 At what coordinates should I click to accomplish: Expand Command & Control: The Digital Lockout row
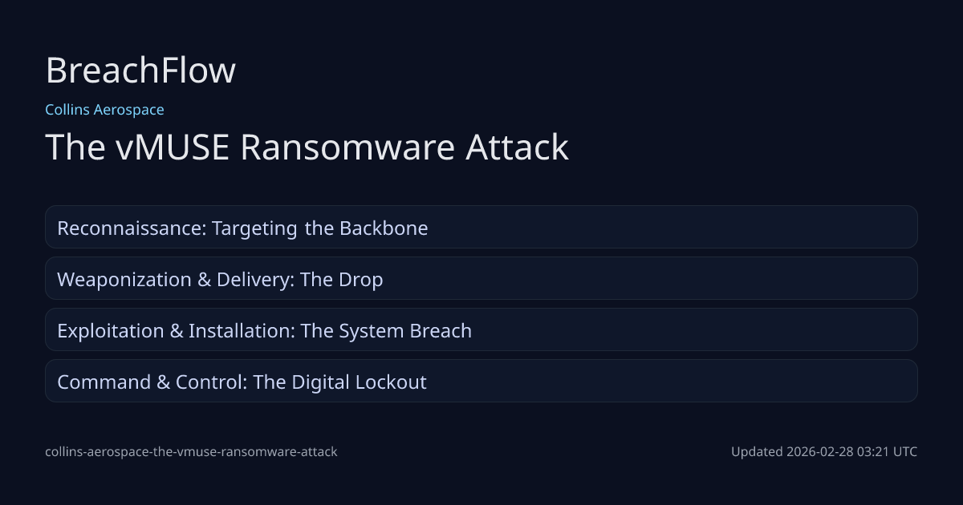click(481, 382)
